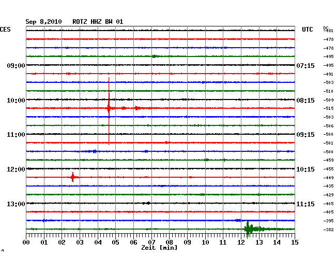The height and width of the screenshot is (256, 336).
Task: Click minute tick label 00 on the axis
Action: coord(26,243)
